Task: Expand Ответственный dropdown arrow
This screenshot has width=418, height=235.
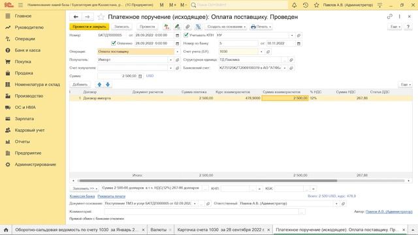Action: tap(336, 204)
